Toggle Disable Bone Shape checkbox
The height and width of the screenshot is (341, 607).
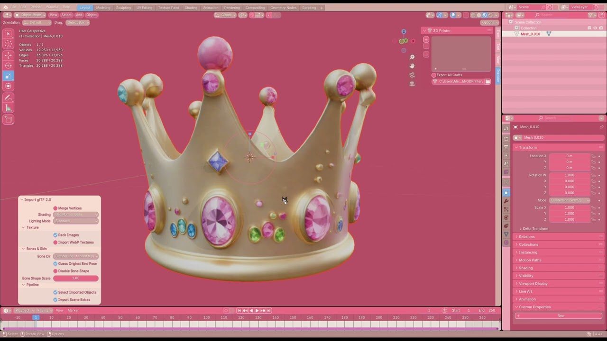click(x=55, y=271)
